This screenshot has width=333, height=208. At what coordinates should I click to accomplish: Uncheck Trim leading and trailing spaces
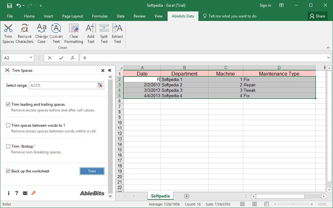click(8, 104)
